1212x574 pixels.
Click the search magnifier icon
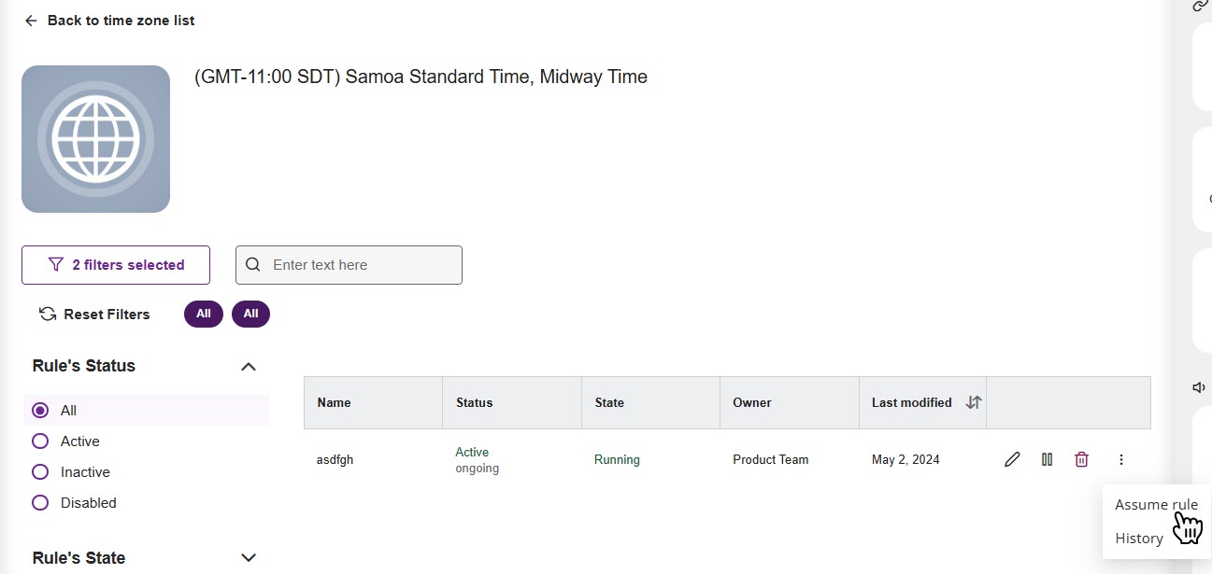(252, 265)
